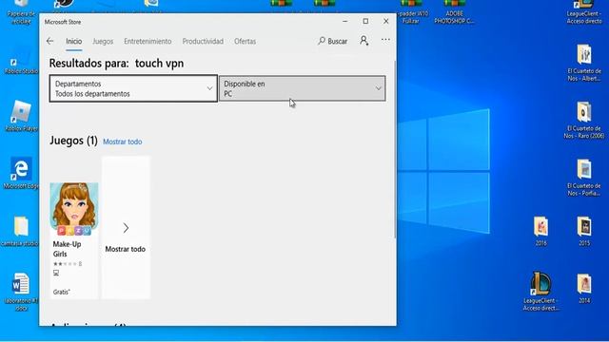Switch to the Juegos tab

103,41
